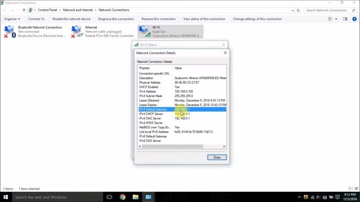Click the details list scroll left arrow

140,146
